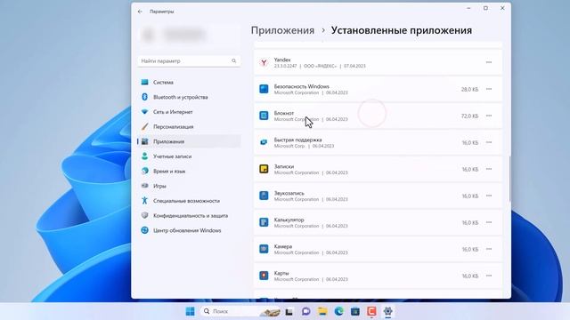The image size is (570, 320).
Task: Maximize the Параметры window
Action: 485,8
